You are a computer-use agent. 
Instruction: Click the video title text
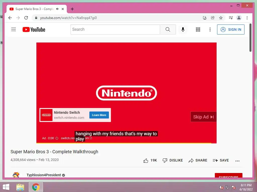pos(54,152)
